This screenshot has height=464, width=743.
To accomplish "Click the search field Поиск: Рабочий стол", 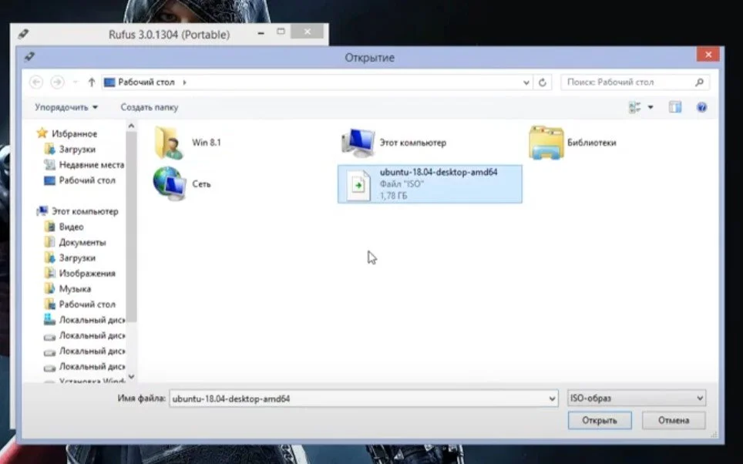I will pos(635,82).
